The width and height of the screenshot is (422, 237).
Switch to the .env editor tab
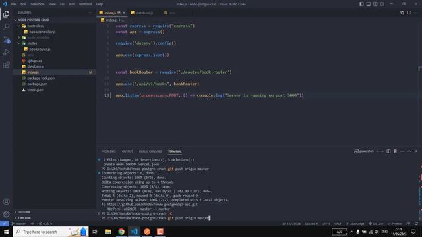(x=172, y=13)
